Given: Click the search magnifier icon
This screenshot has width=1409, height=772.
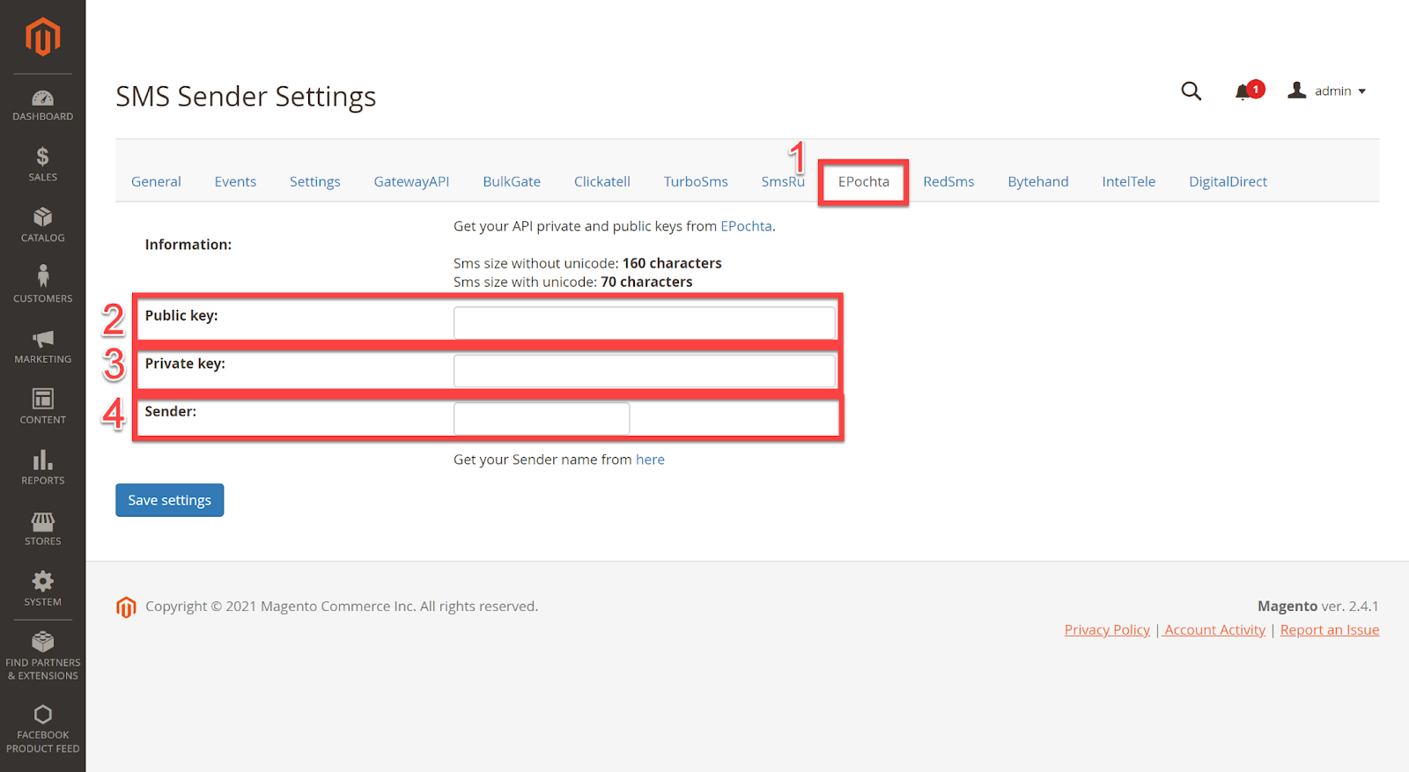Looking at the screenshot, I should coord(1191,91).
